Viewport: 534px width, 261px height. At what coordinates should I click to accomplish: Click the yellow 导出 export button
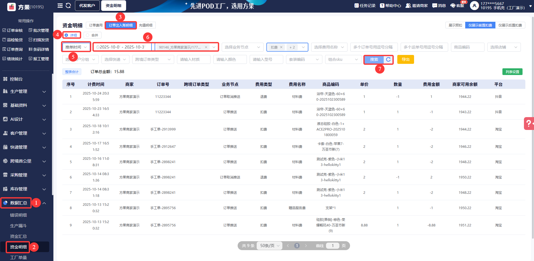coord(405,59)
